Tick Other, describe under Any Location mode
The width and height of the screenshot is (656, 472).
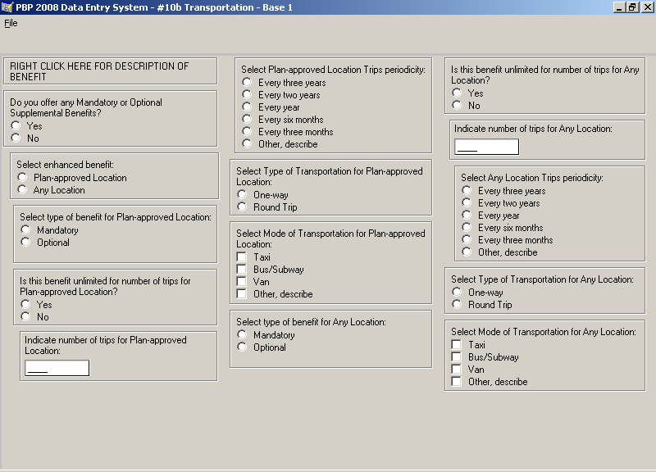click(457, 382)
